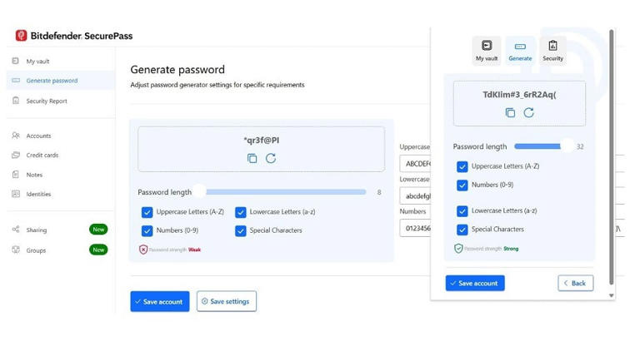Viewport: 640px width, 346px height.
Task: Click the New badge next to Groups
Action: click(98, 250)
